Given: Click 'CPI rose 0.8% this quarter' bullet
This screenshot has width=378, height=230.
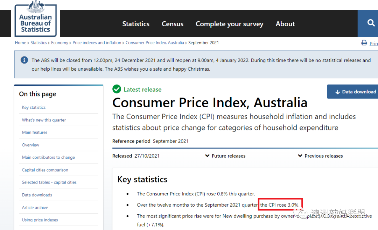Looking at the screenshot, I should click(x=196, y=194).
